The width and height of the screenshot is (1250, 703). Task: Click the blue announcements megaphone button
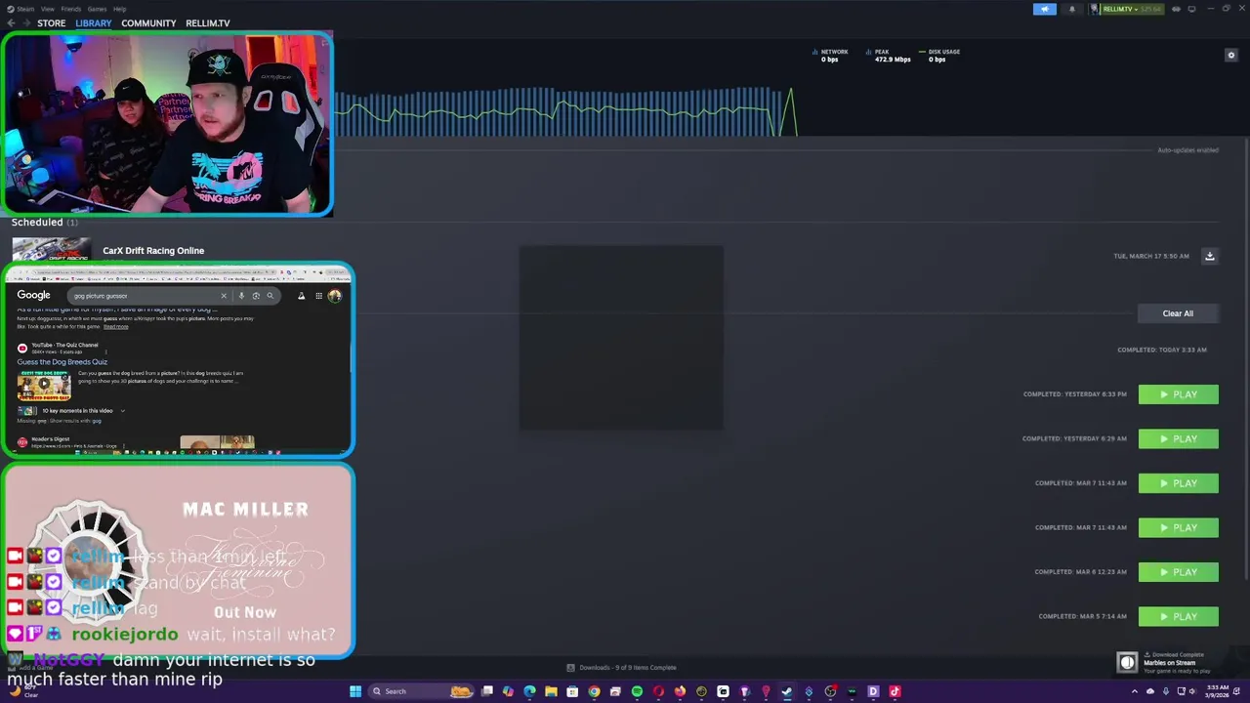pos(1045,9)
